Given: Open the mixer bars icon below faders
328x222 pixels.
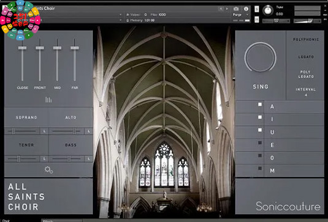Looking at the screenshot, I should coord(48,100).
